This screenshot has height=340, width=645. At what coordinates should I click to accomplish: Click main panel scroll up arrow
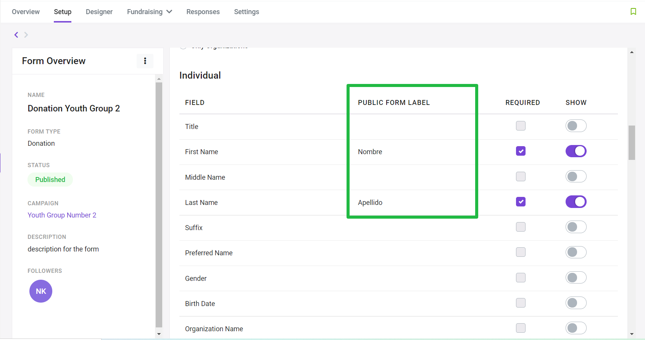632,52
